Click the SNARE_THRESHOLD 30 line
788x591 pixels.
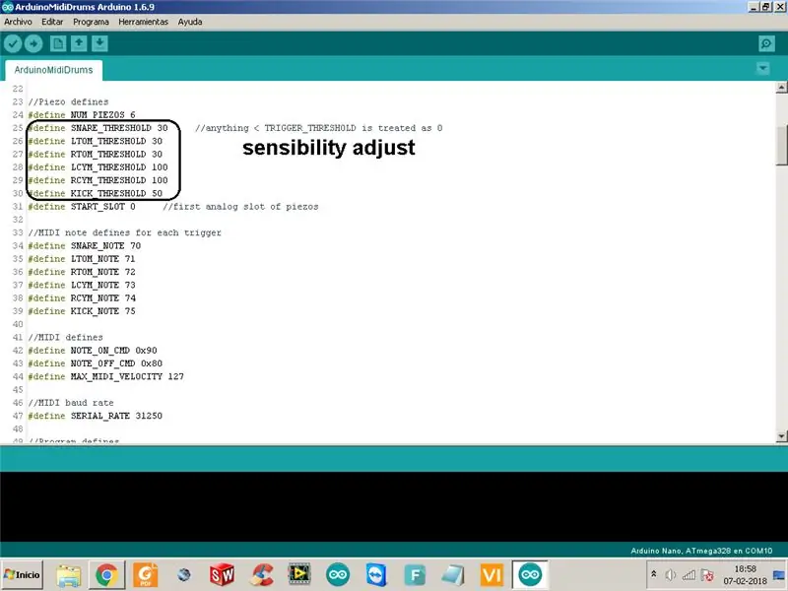click(x=98, y=128)
